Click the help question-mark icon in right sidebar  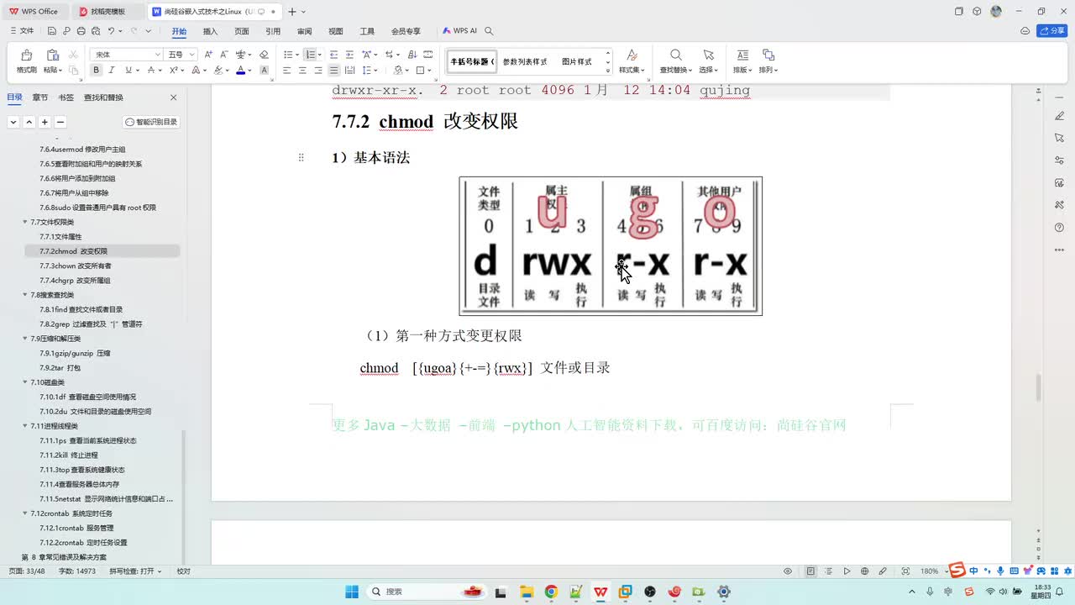[1059, 228]
